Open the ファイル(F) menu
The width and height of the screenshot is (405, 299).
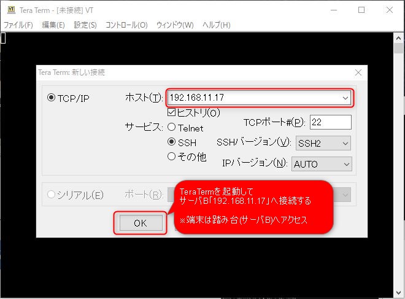tap(18, 25)
